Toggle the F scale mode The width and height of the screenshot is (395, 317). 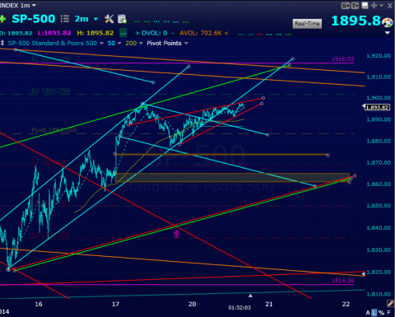(388, 313)
